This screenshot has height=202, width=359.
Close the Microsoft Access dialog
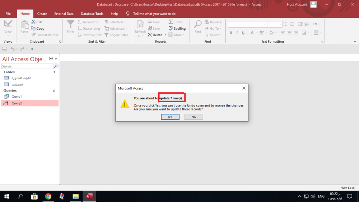pyautogui.click(x=244, y=88)
